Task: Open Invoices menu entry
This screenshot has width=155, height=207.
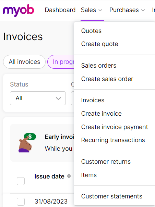Action: click(93, 100)
